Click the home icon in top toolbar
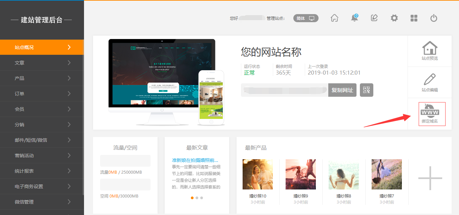 click(x=334, y=18)
